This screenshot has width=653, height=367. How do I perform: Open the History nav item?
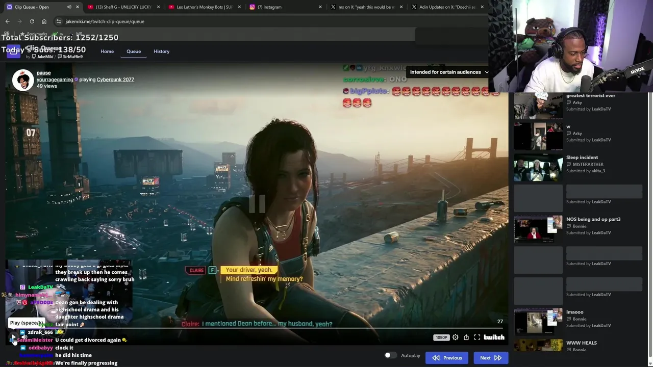coord(161,51)
